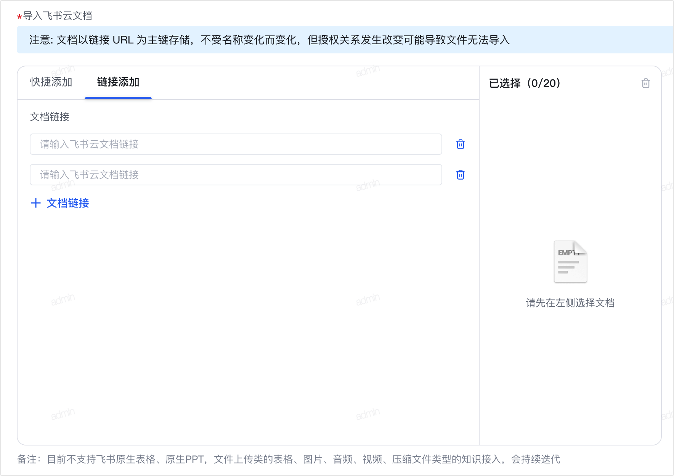Focus the first 飞书云文档链接 input
The width and height of the screenshot is (674, 476).
click(x=236, y=144)
